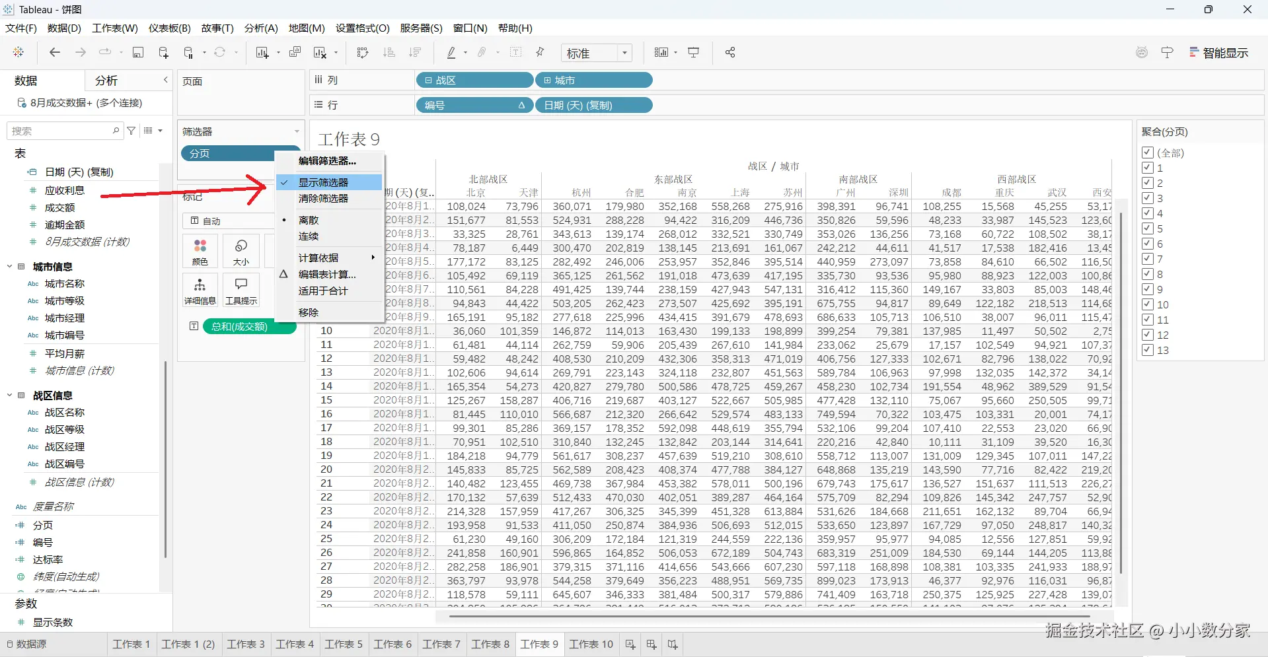Viewport: 1268px width, 657px height.
Task: Clear sheet toolbar icon
Action: pos(320,53)
